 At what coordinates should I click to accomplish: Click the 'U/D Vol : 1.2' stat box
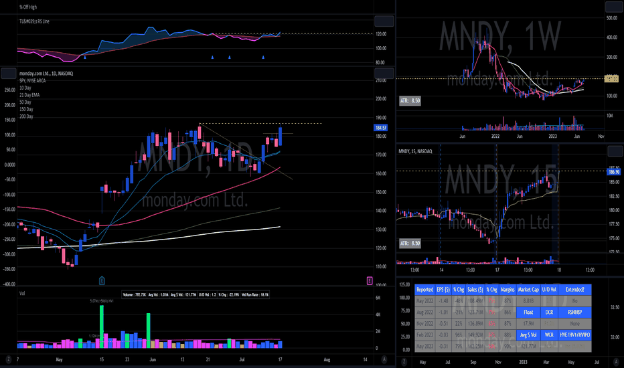(x=208, y=295)
